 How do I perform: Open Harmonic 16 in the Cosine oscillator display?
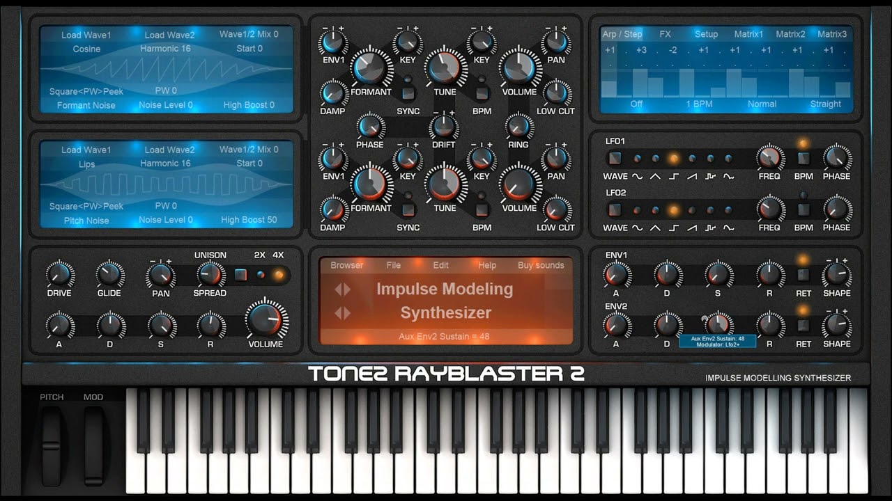click(165, 49)
